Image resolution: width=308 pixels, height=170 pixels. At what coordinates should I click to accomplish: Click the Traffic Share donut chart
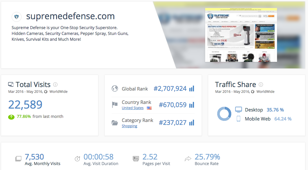click(x=224, y=114)
